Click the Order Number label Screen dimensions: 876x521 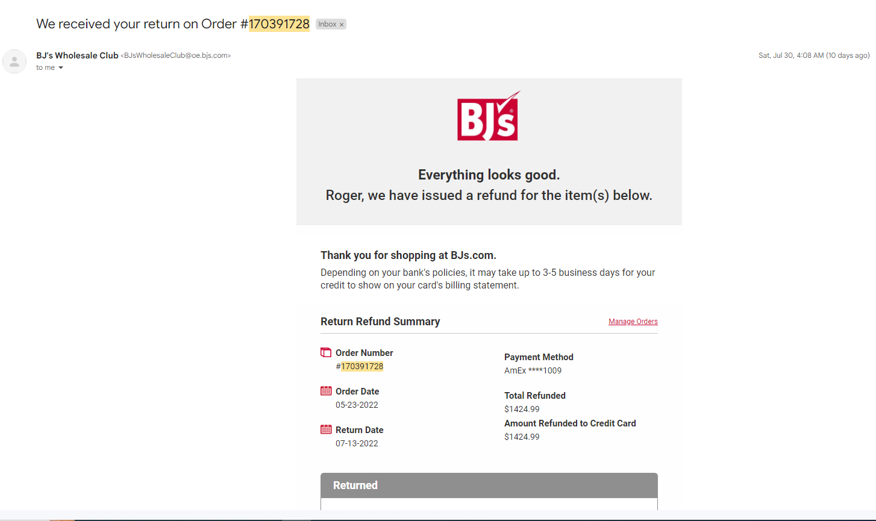(x=364, y=353)
